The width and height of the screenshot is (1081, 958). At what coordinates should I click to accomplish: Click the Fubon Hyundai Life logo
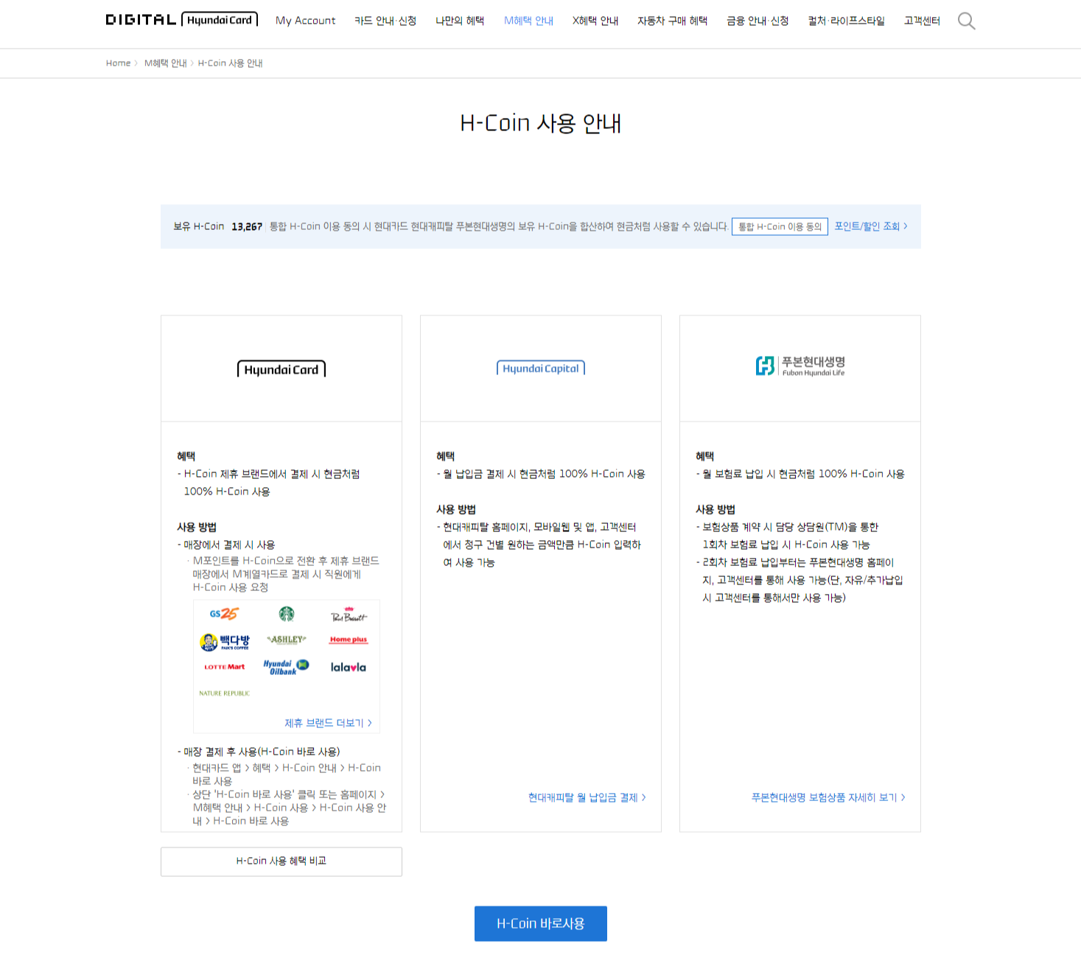(x=800, y=366)
